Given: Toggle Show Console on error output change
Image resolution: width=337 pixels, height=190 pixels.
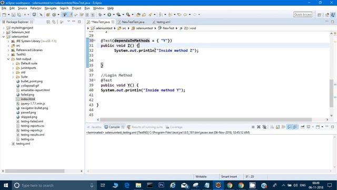Looking at the screenshot, I should 295,127.
